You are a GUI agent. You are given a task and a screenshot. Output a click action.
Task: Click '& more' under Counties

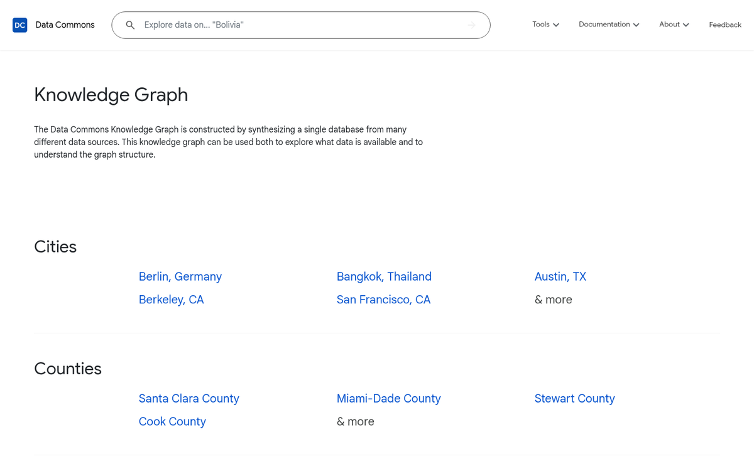click(355, 421)
